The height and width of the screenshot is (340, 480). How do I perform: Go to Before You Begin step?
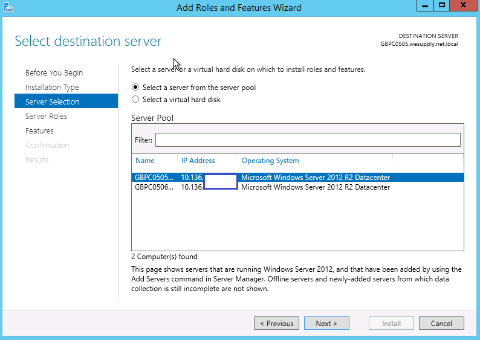pyautogui.click(x=54, y=72)
